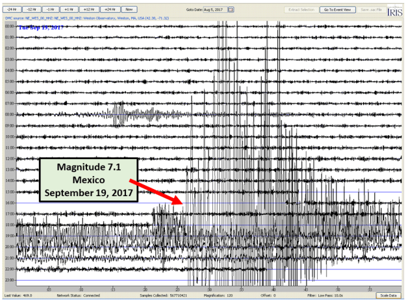Advance one hour using +1 Hr
406x300 pixels.
tap(68, 10)
